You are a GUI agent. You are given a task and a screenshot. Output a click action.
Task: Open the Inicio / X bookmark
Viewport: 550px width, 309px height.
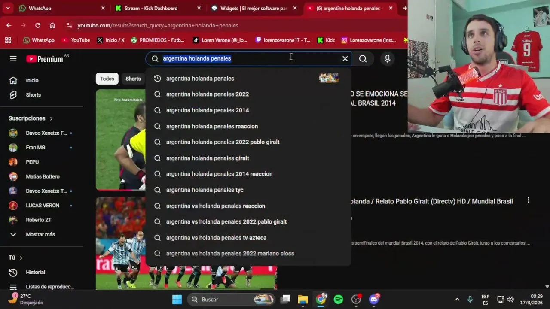click(111, 40)
